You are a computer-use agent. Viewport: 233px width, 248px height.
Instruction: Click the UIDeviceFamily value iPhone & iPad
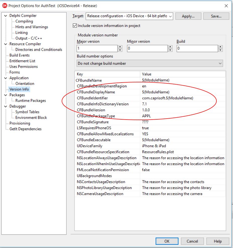pyautogui.click(x=154, y=146)
